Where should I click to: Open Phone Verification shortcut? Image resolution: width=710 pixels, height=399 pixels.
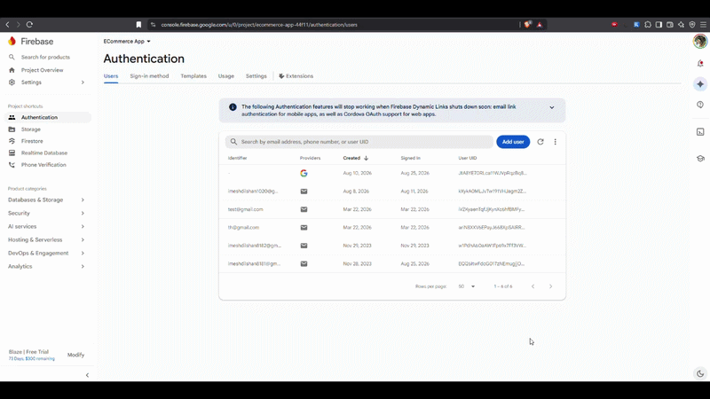click(43, 165)
